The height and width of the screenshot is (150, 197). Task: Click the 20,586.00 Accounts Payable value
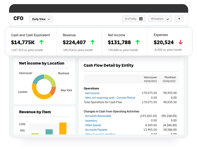pyautogui.click(x=170, y=130)
